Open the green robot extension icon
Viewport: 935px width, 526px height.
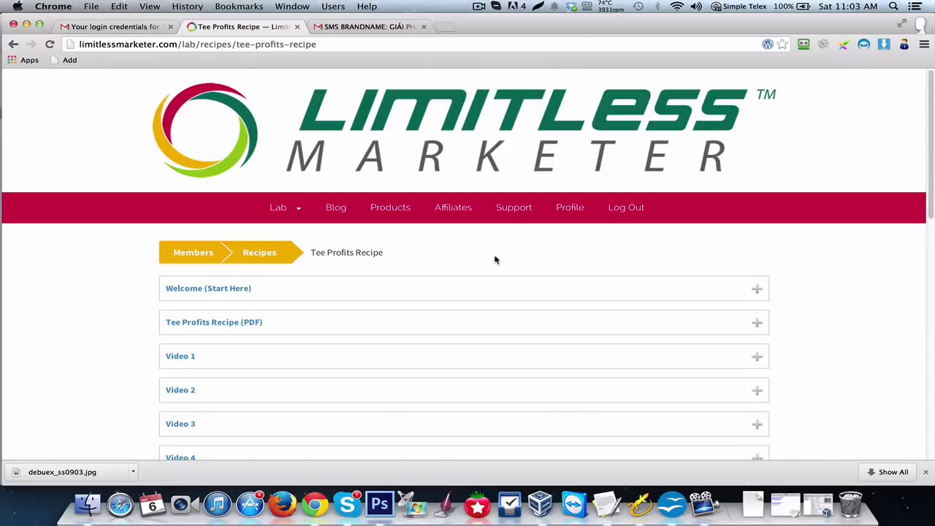click(x=804, y=45)
